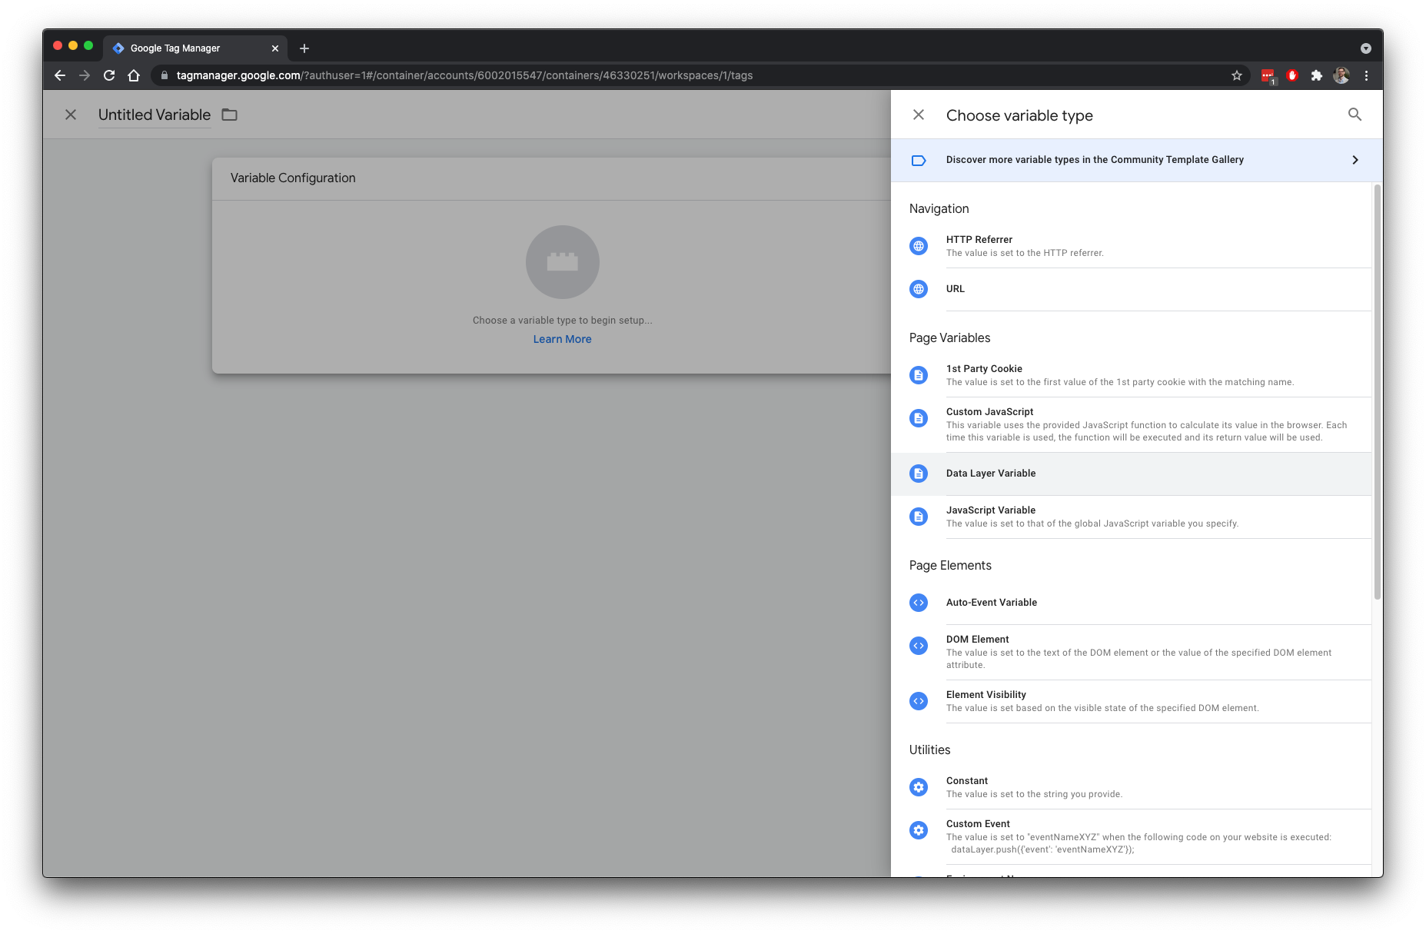Click the JavaScript Variable document icon

tap(919, 517)
